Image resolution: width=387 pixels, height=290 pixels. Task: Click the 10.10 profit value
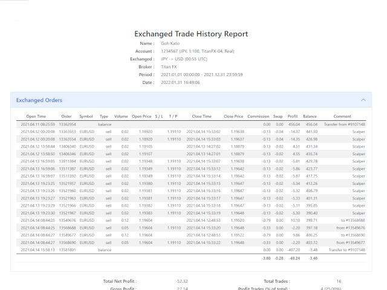click(296, 220)
